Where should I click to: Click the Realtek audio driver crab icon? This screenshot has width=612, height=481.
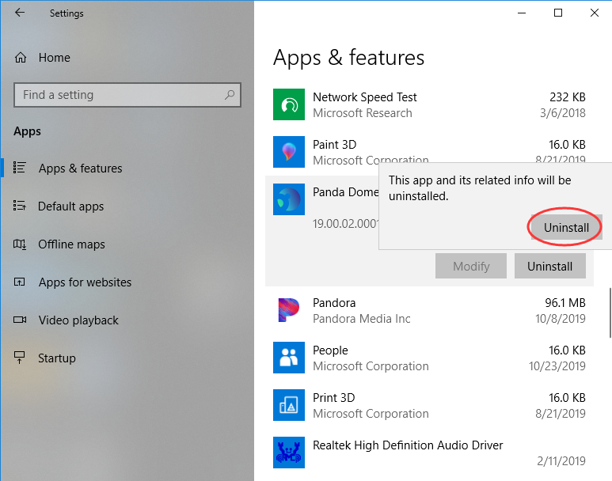289,453
